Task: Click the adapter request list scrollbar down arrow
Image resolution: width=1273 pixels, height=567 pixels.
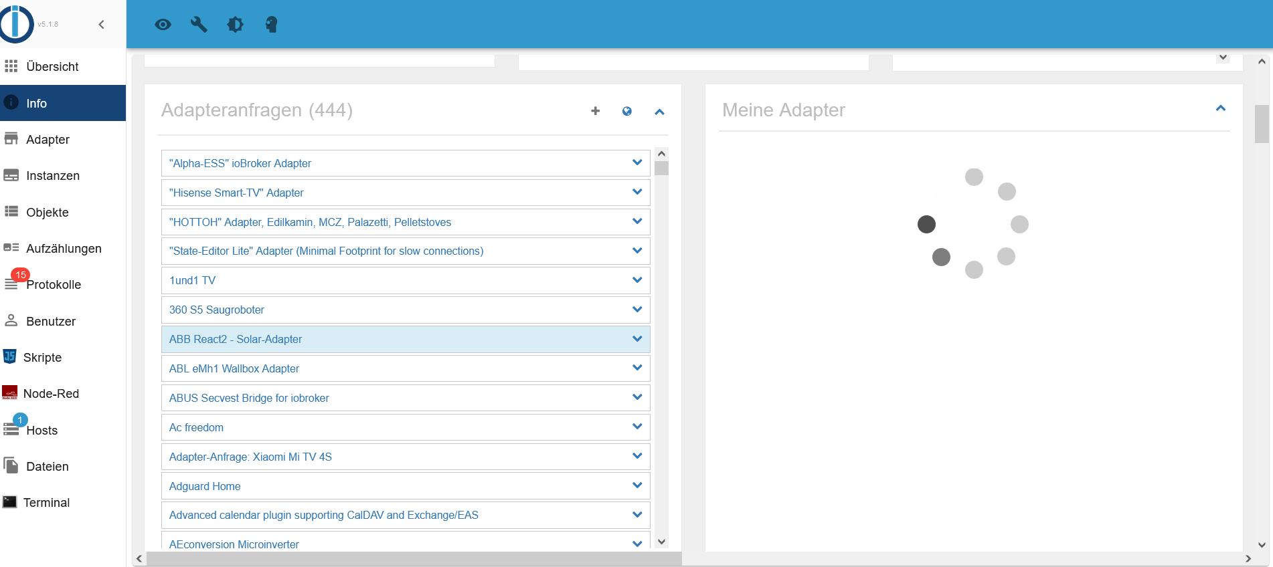Action: [661, 542]
